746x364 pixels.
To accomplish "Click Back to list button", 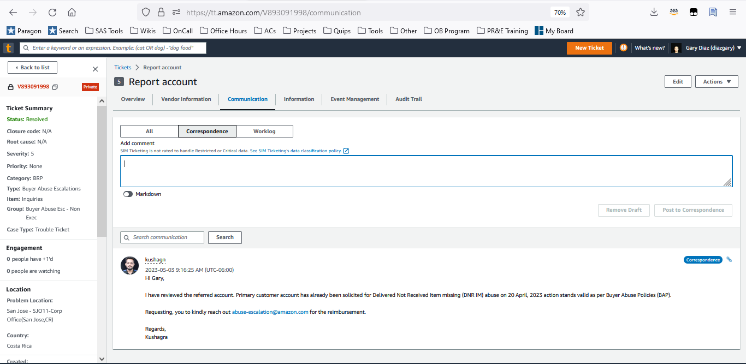I will click(32, 68).
